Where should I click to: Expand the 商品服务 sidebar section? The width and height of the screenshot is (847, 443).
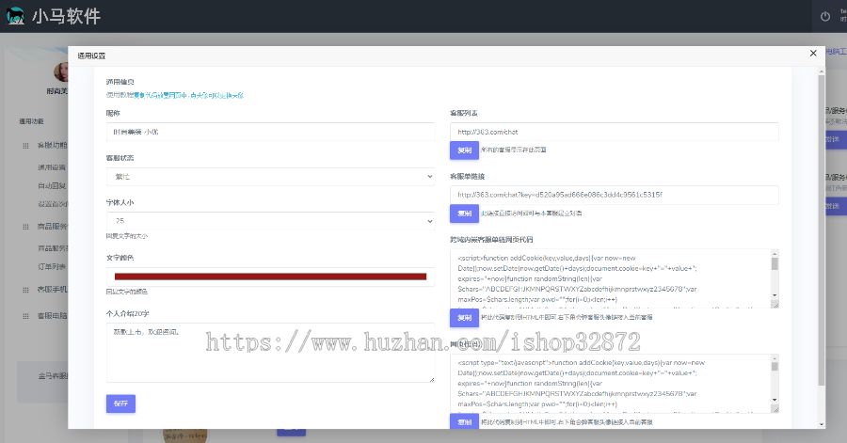53,226
